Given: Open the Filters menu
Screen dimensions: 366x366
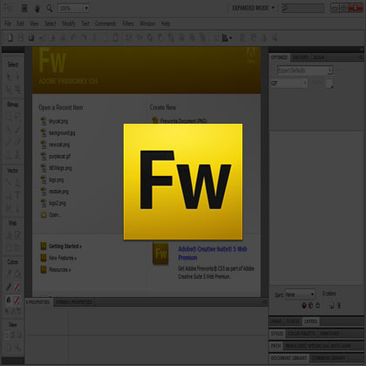Looking at the screenshot, I should [128, 24].
